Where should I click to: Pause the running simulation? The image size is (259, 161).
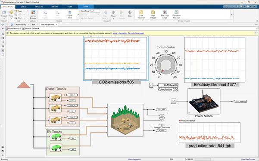[x=113, y=13]
